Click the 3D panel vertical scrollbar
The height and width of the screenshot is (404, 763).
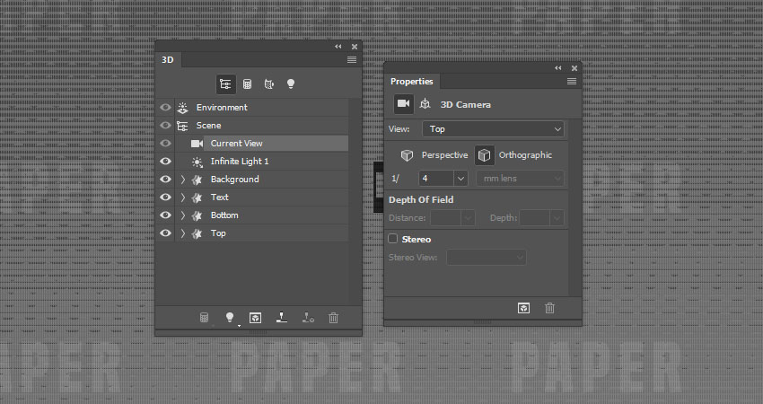click(355, 201)
